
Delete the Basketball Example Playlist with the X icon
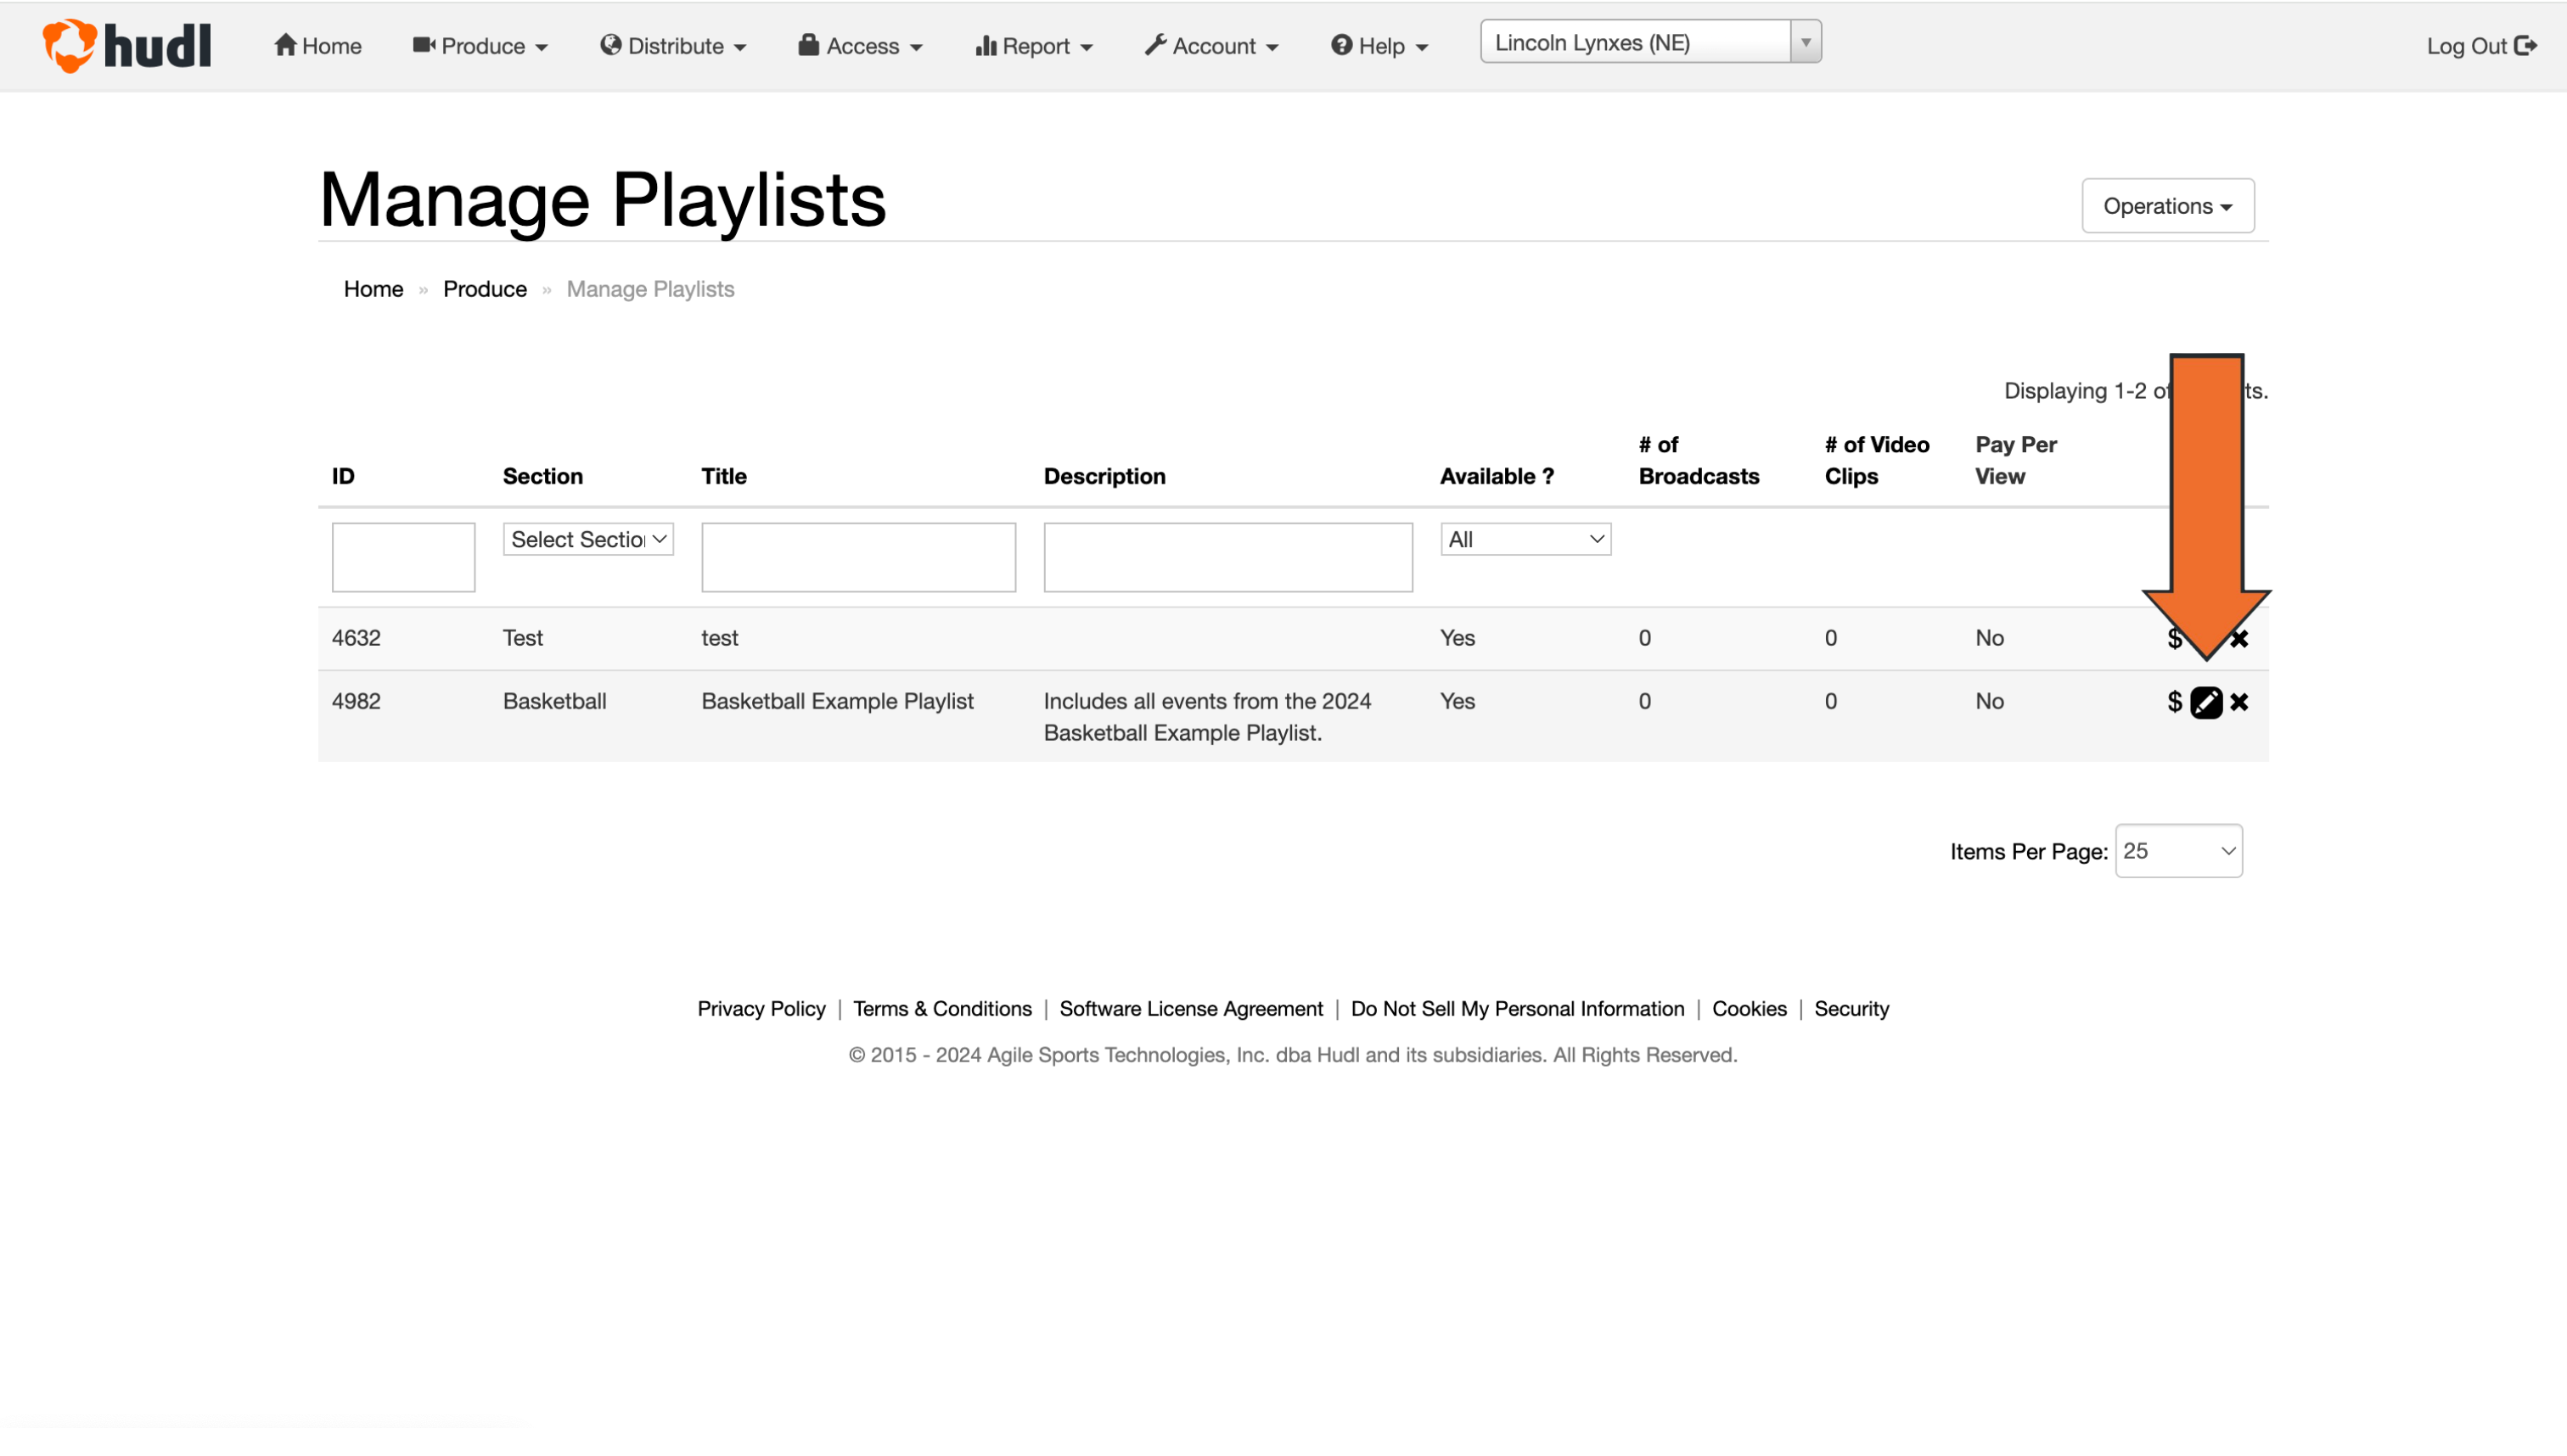2240,701
